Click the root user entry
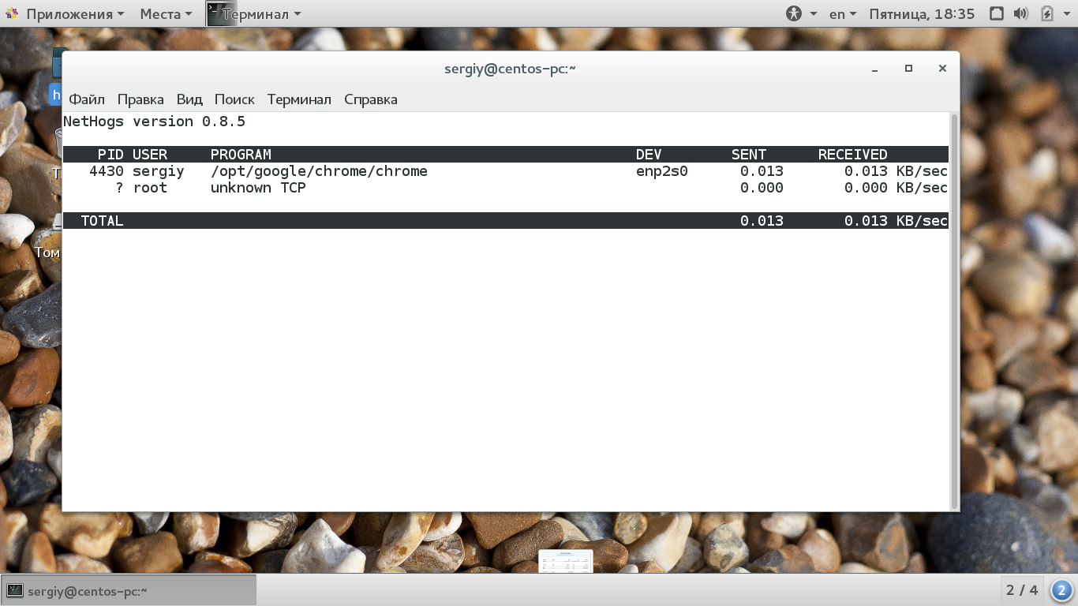 point(150,188)
